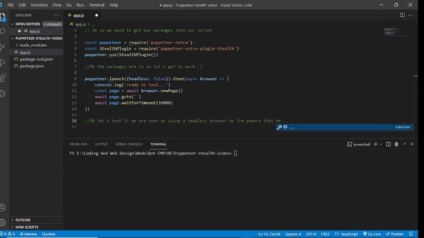The width and height of the screenshot is (424, 238).
Task: Place cursor on line 12 page.goto
Action: [125, 97]
